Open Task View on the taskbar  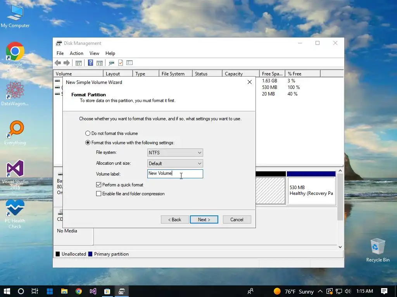coord(35,291)
